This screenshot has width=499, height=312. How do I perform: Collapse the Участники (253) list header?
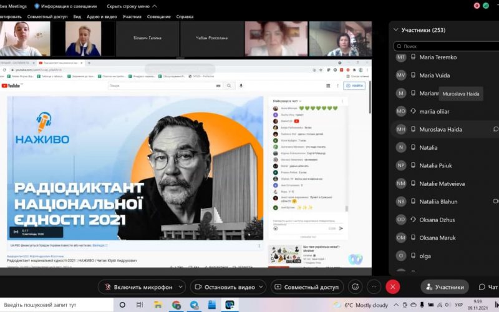[x=395, y=29]
